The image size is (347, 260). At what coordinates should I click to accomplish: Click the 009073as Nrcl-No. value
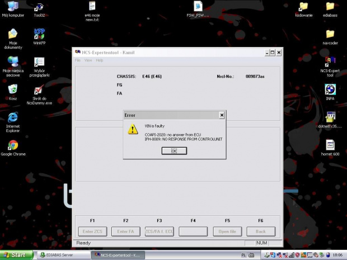point(255,77)
